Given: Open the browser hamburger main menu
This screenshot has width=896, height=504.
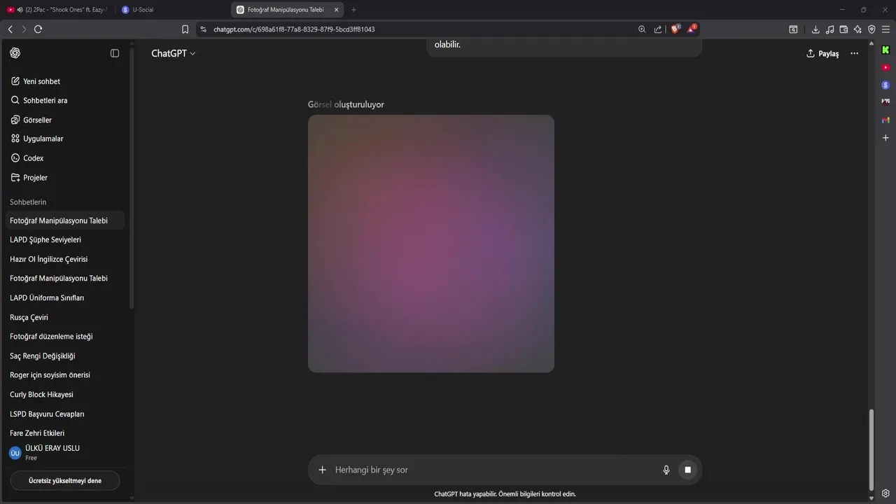Looking at the screenshot, I should pyautogui.click(x=885, y=29).
